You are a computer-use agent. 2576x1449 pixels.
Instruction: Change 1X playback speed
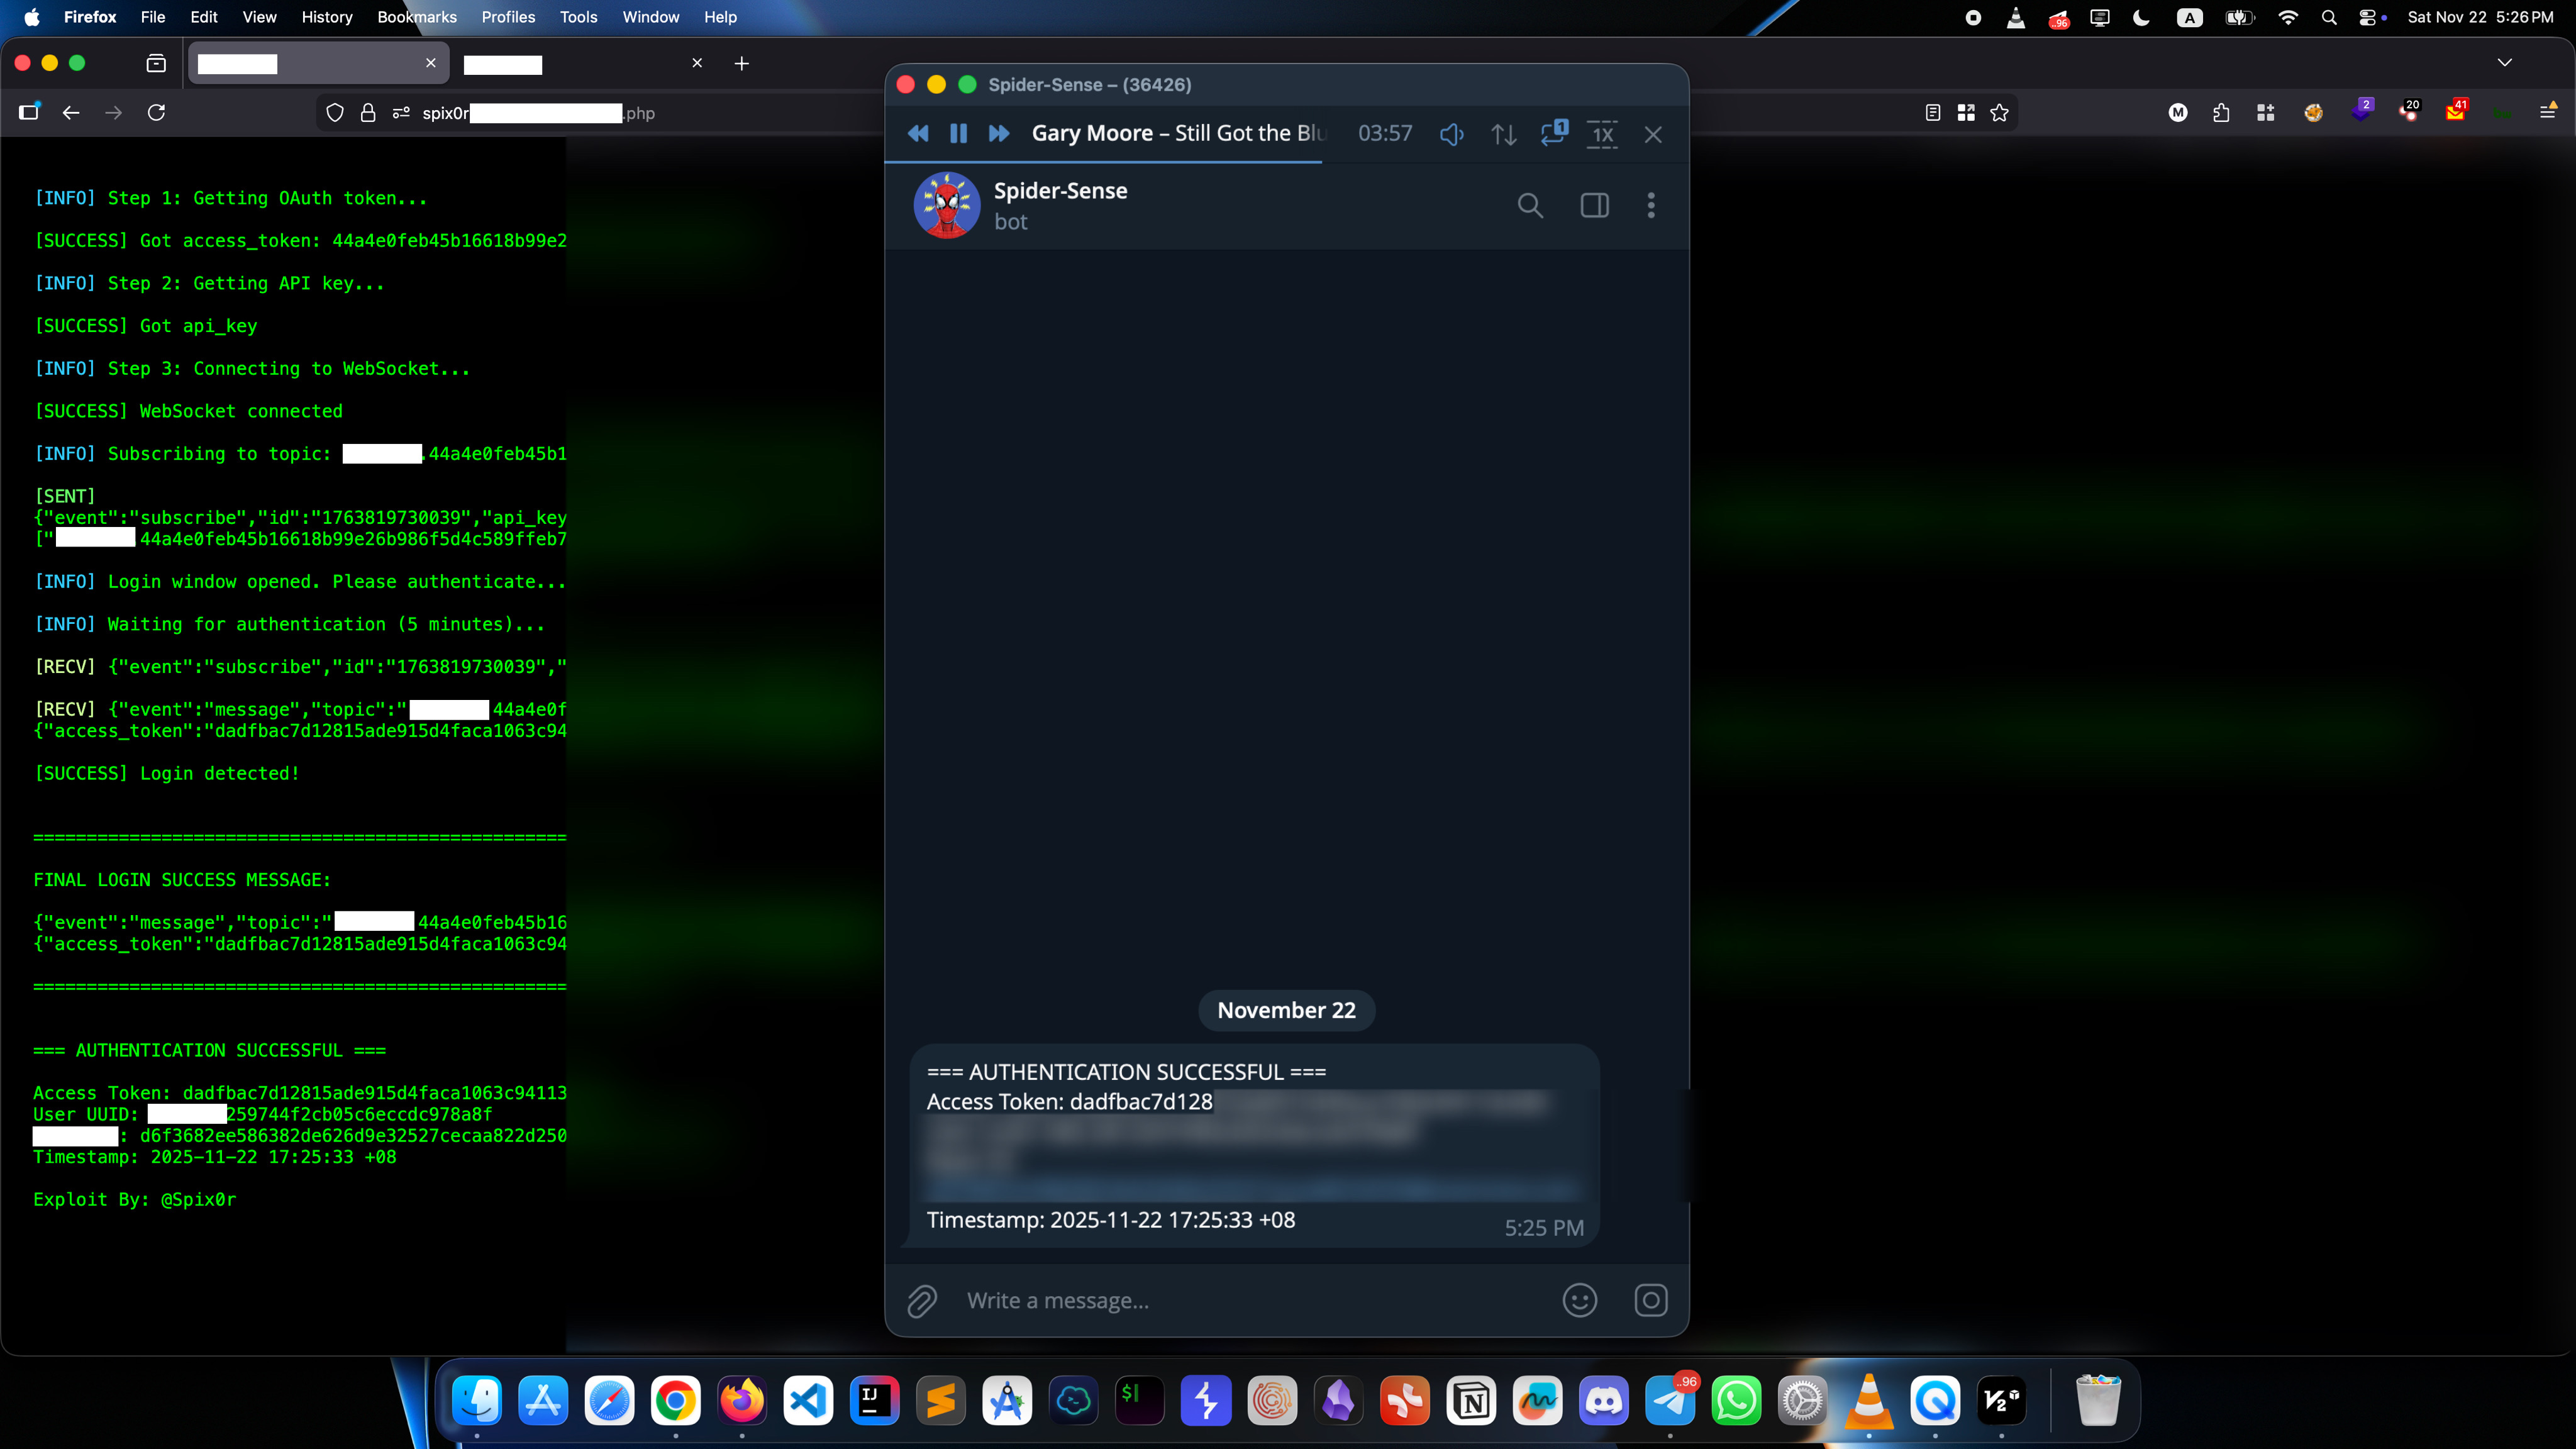coord(1602,134)
